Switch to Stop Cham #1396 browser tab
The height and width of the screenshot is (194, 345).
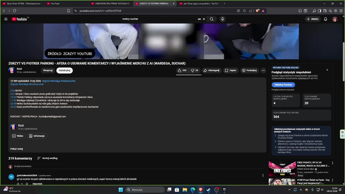tap(22, 4)
